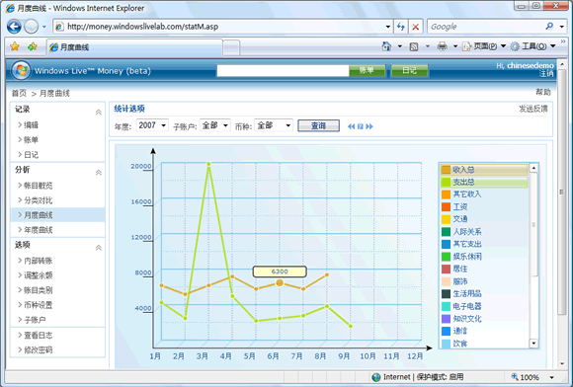Open the 年度 2007 year dropdown
Image resolution: width=573 pixels, height=387 pixels.
click(x=152, y=125)
